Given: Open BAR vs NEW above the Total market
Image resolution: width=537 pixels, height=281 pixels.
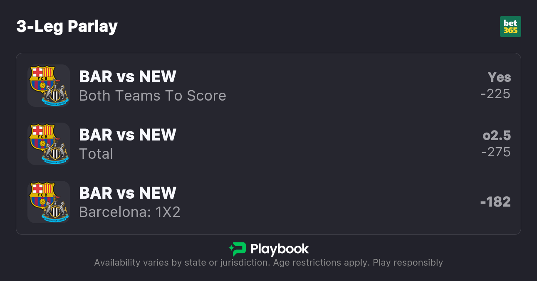Looking at the screenshot, I should 128,135.
